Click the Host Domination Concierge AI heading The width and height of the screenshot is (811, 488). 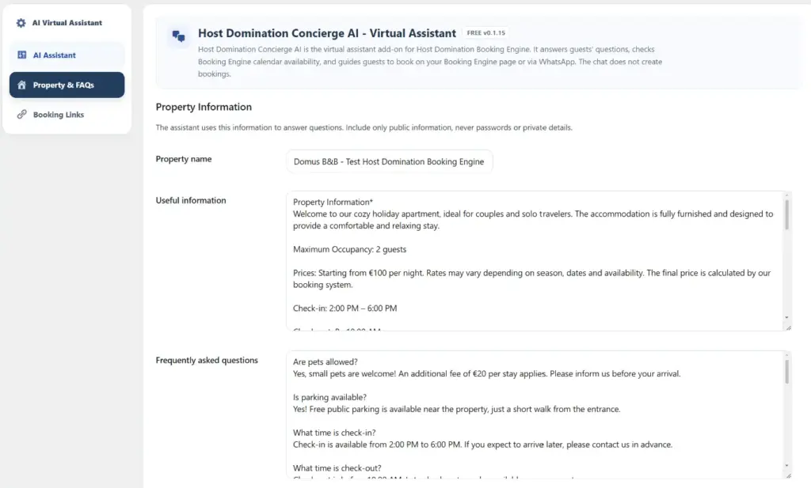point(327,33)
